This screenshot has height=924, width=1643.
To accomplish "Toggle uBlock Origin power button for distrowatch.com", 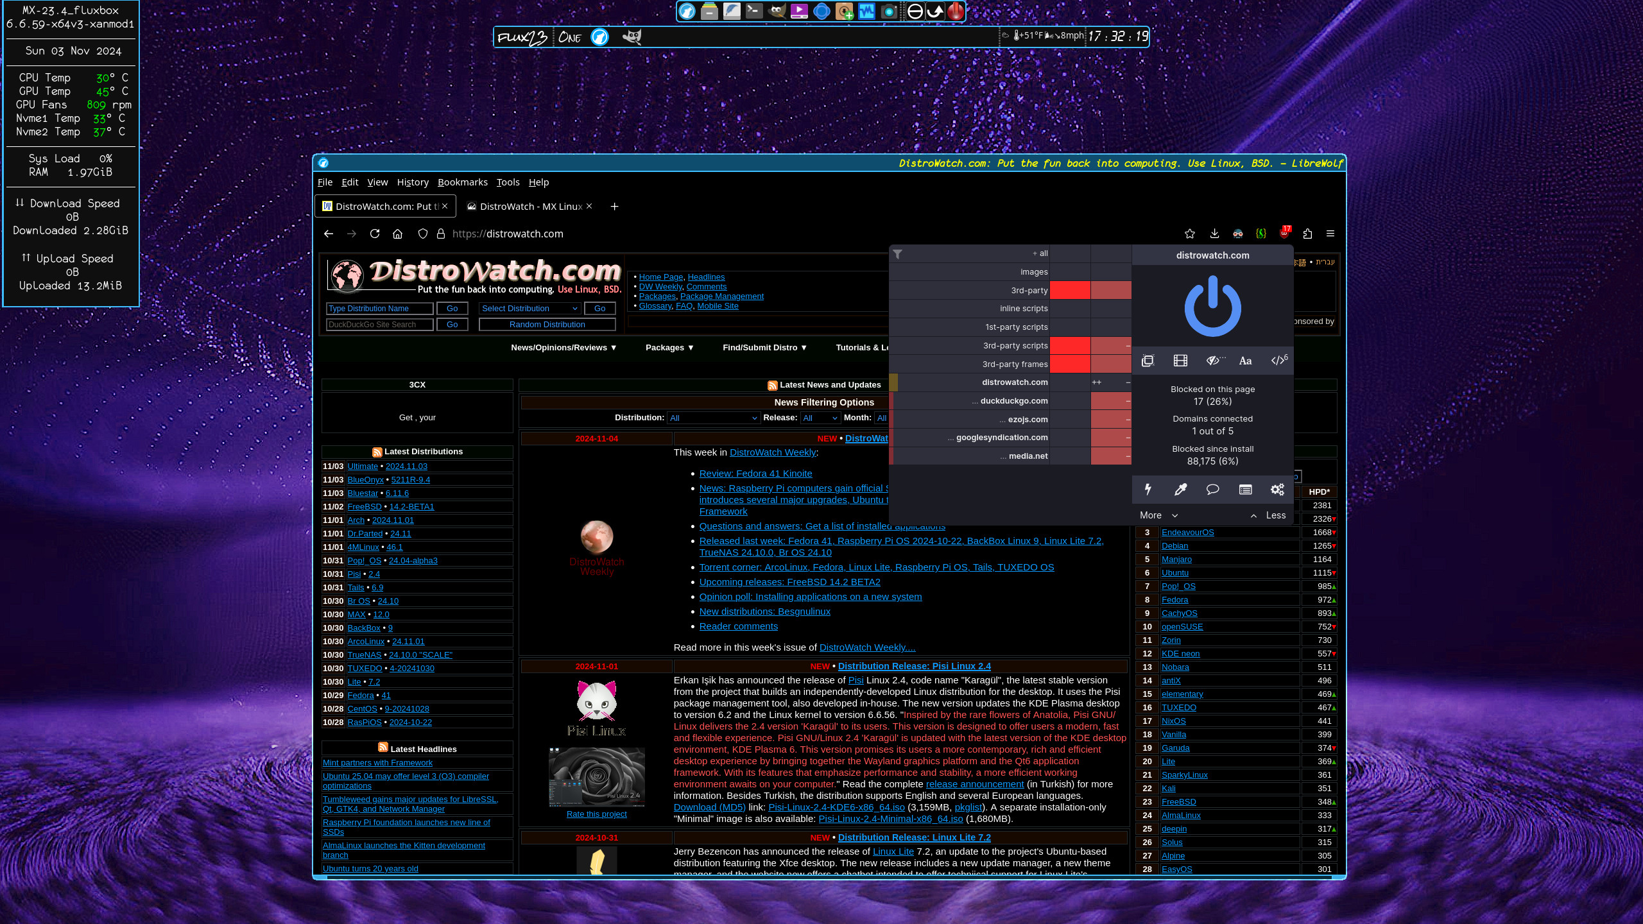I will point(1212,306).
